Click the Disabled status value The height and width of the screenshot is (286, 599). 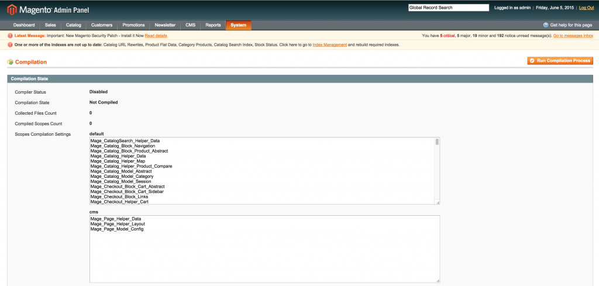tap(98, 92)
